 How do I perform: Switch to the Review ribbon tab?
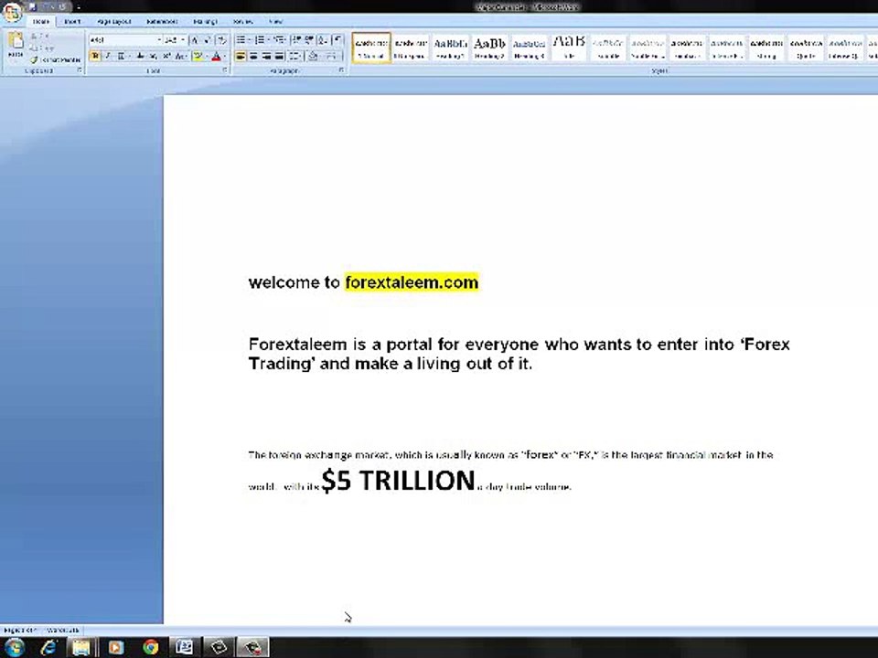pos(242,21)
